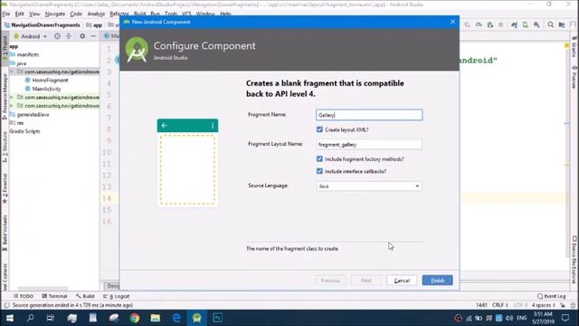The height and width of the screenshot is (326, 579).
Task: Click the Windows Start button
Action: pyautogui.click(x=10, y=318)
